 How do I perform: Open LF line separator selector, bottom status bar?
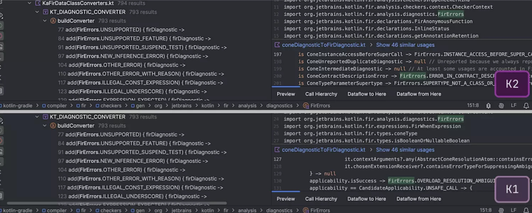(x=514, y=211)
